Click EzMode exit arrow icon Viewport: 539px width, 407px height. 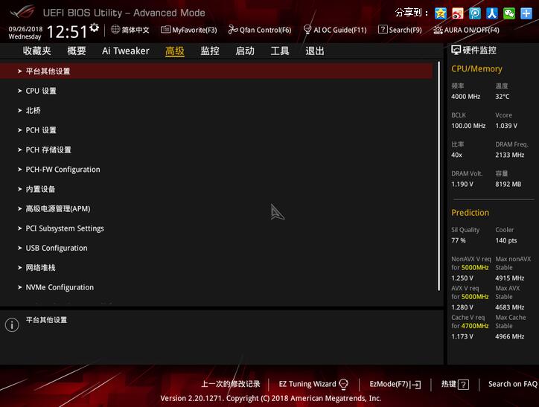pos(415,385)
